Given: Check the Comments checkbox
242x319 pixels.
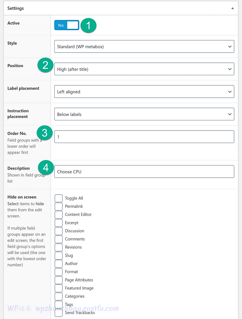Looking at the screenshot, I should click(59, 239).
